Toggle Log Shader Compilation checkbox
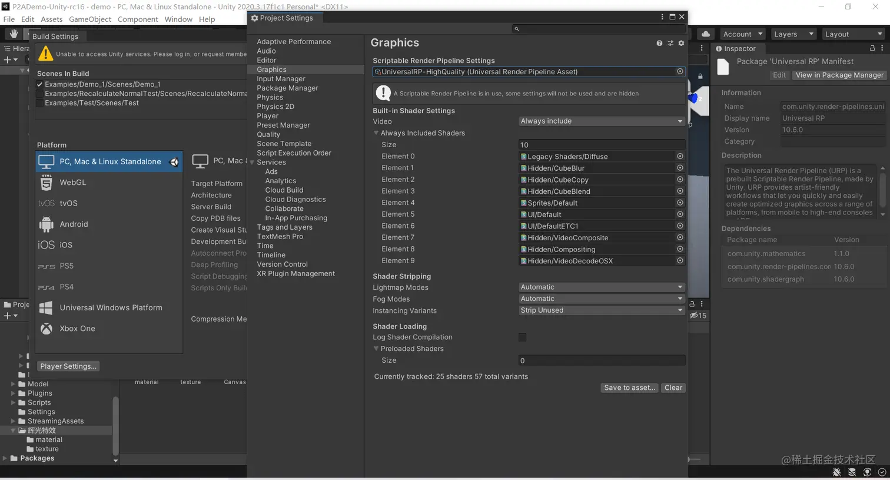890x480 pixels. (x=522, y=337)
